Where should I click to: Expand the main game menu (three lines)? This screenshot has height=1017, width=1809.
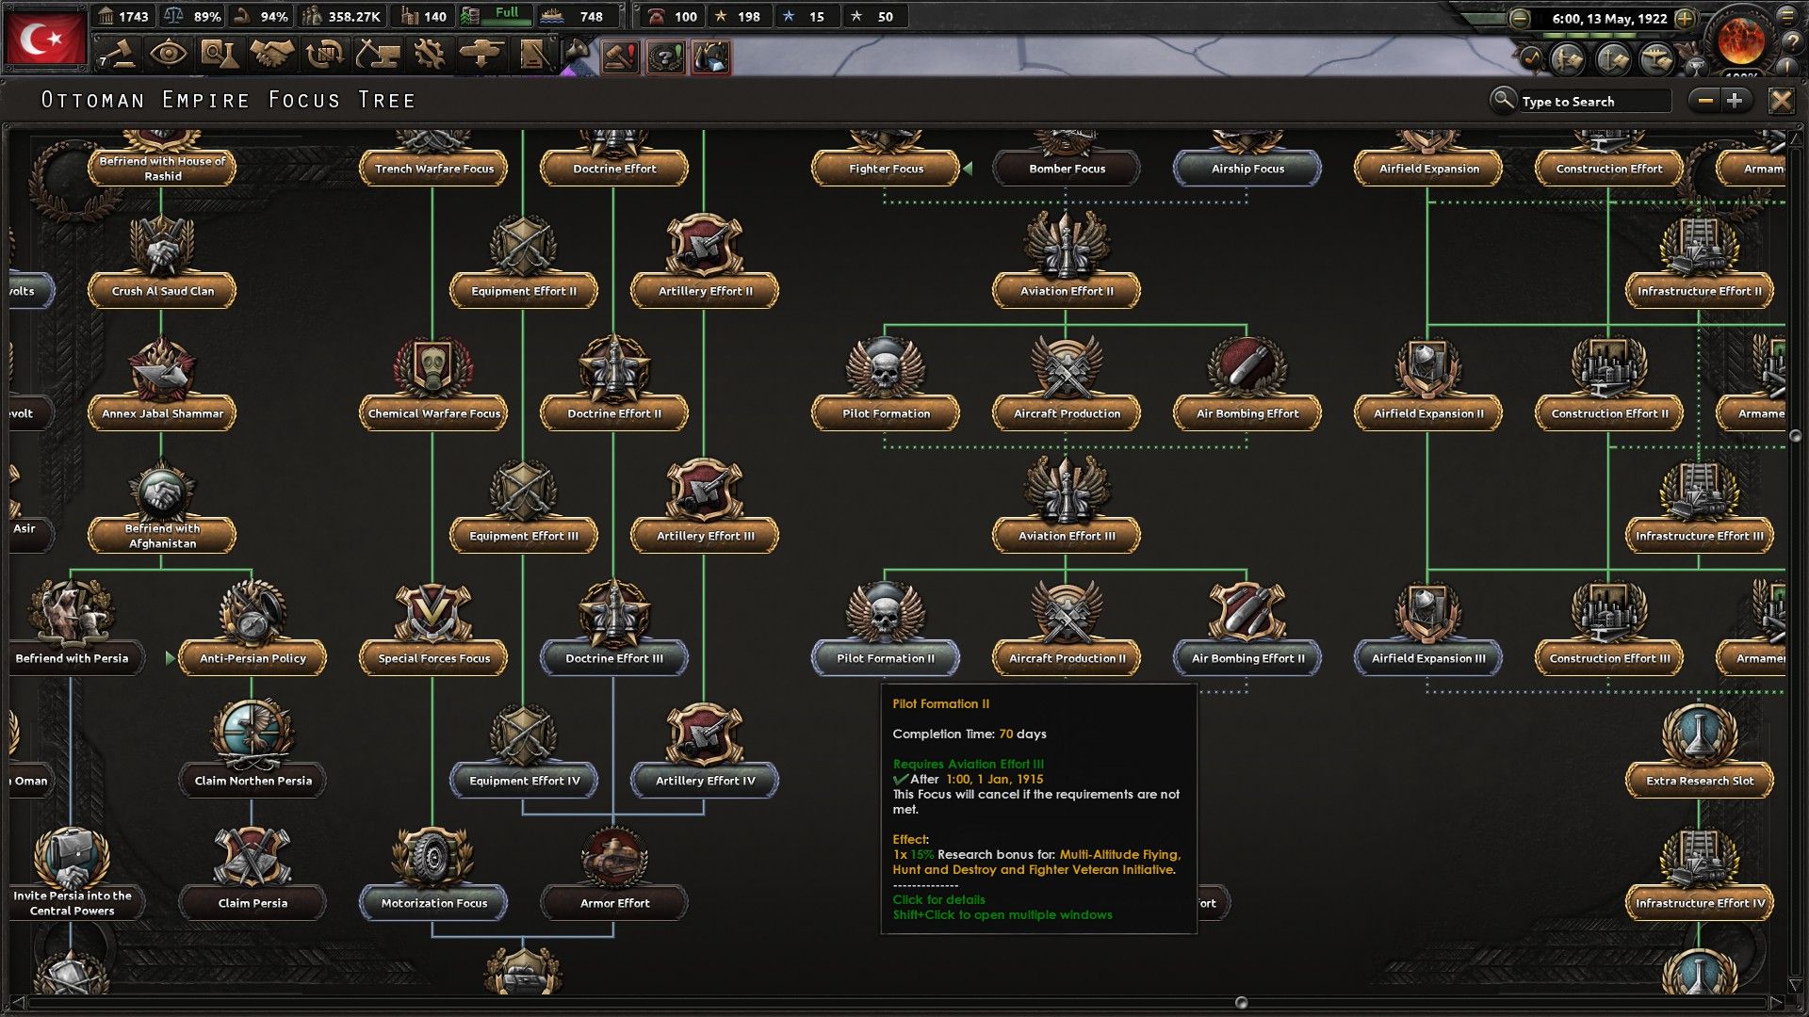(x=1786, y=15)
